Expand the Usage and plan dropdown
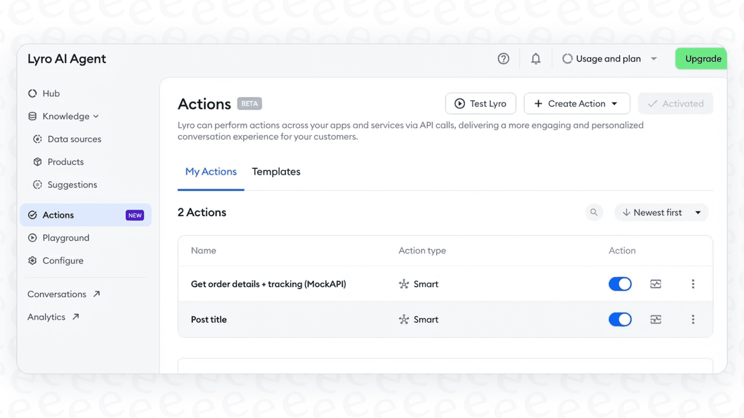This screenshot has width=744, height=418. 610,58
